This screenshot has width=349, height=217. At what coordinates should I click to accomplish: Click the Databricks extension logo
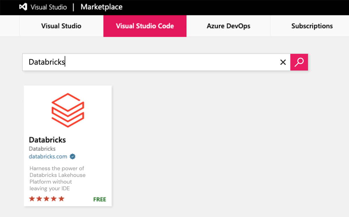coord(67,110)
